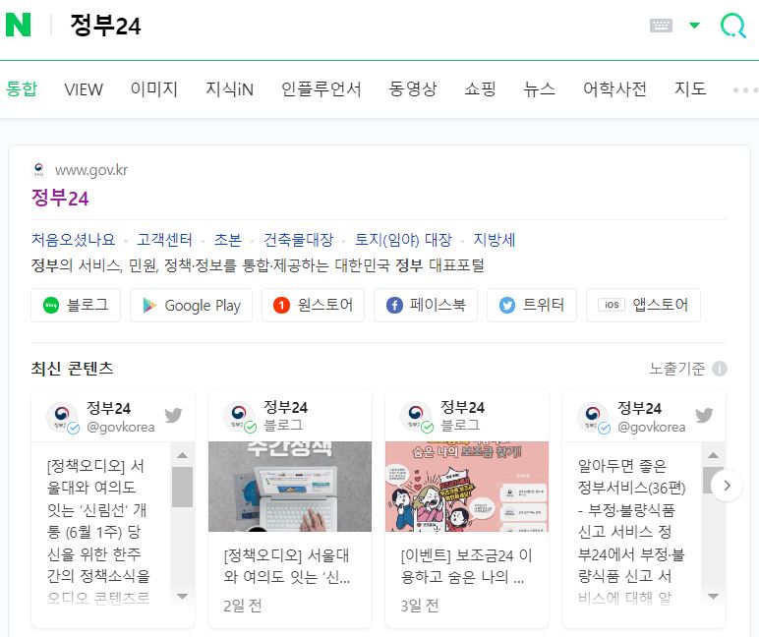Open the [정책오디오] 서울대 blog post title
This screenshot has height=637, width=759.
[x=287, y=566]
